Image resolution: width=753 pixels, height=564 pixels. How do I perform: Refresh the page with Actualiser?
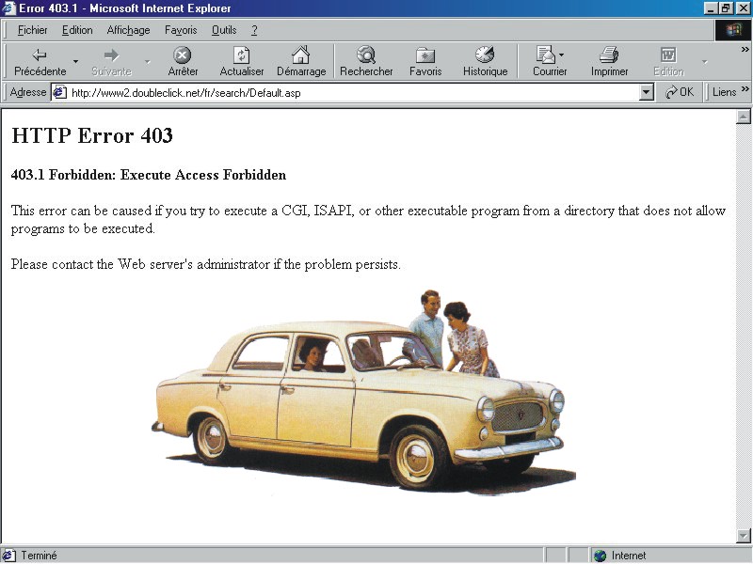click(x=242, y=62)
